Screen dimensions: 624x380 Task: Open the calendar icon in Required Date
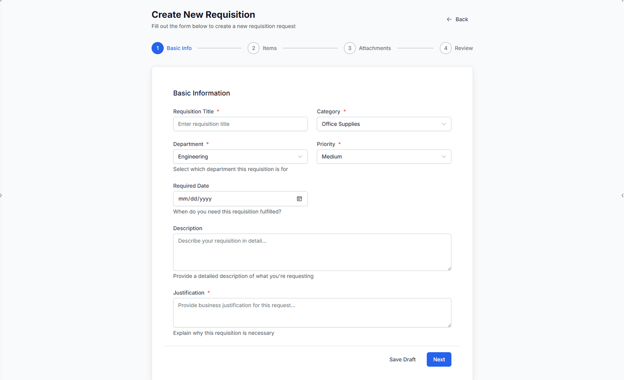299,198
